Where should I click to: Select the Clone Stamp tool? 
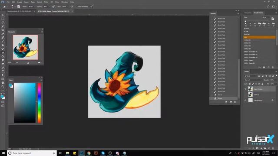pyautogui.click(x=3, y=45)
